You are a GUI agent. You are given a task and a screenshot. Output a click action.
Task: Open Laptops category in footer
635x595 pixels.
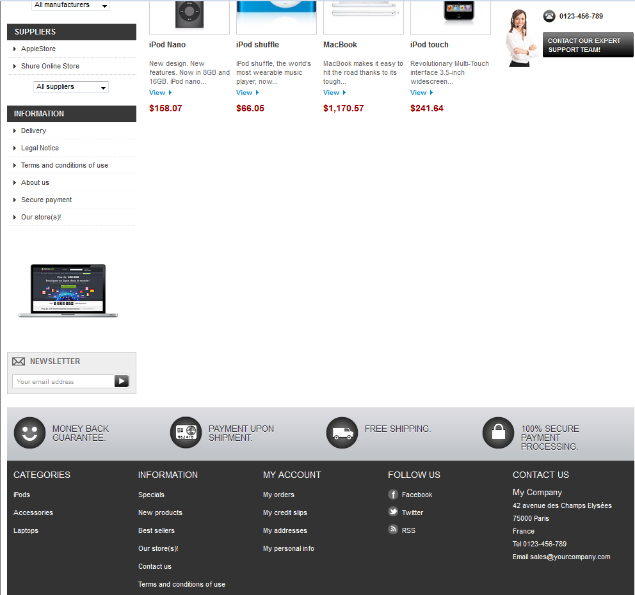[26, 530]
